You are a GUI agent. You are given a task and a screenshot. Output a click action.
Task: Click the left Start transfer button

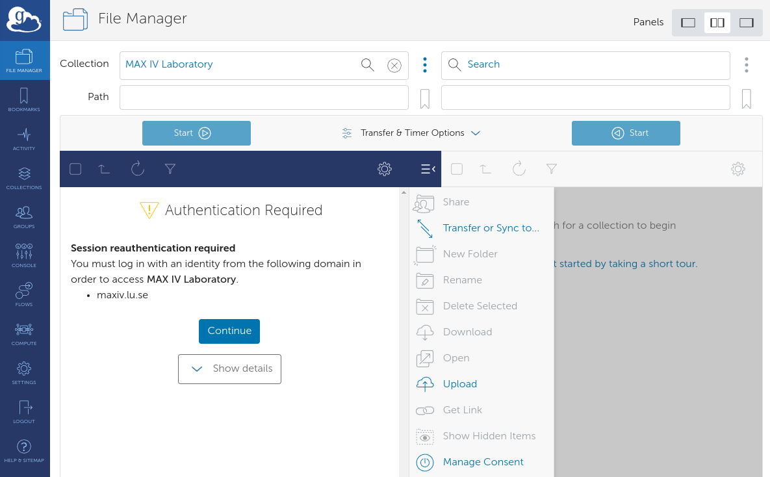(x=196, y=133)
